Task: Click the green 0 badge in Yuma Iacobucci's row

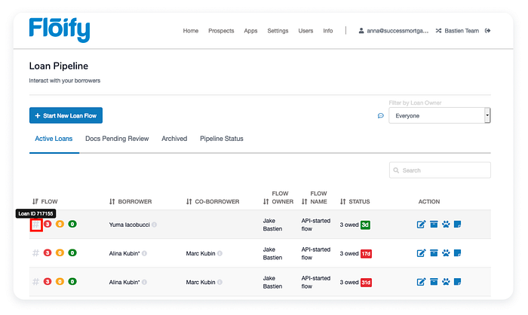Action: [x=72, y=224]
